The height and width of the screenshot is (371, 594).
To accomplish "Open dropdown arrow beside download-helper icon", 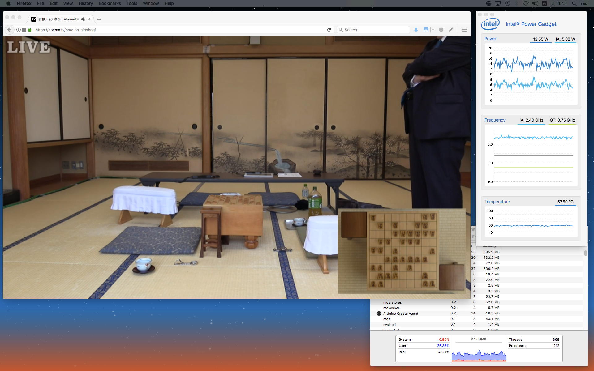I will (433, 30).
